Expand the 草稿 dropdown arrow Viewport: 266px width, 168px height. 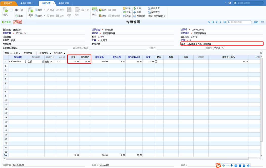coord(45,16)
